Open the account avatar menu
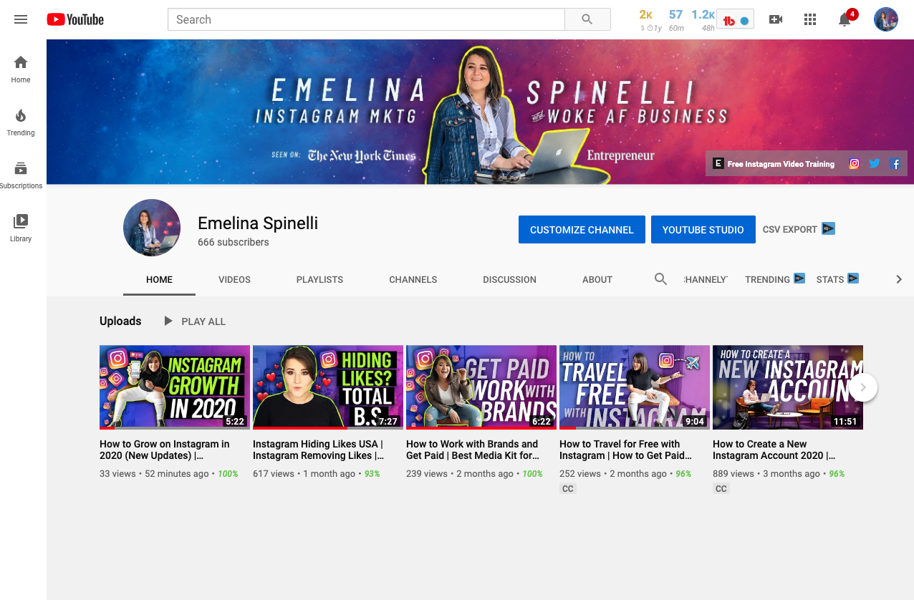This screenshot has height=600, width=914. 886,19
